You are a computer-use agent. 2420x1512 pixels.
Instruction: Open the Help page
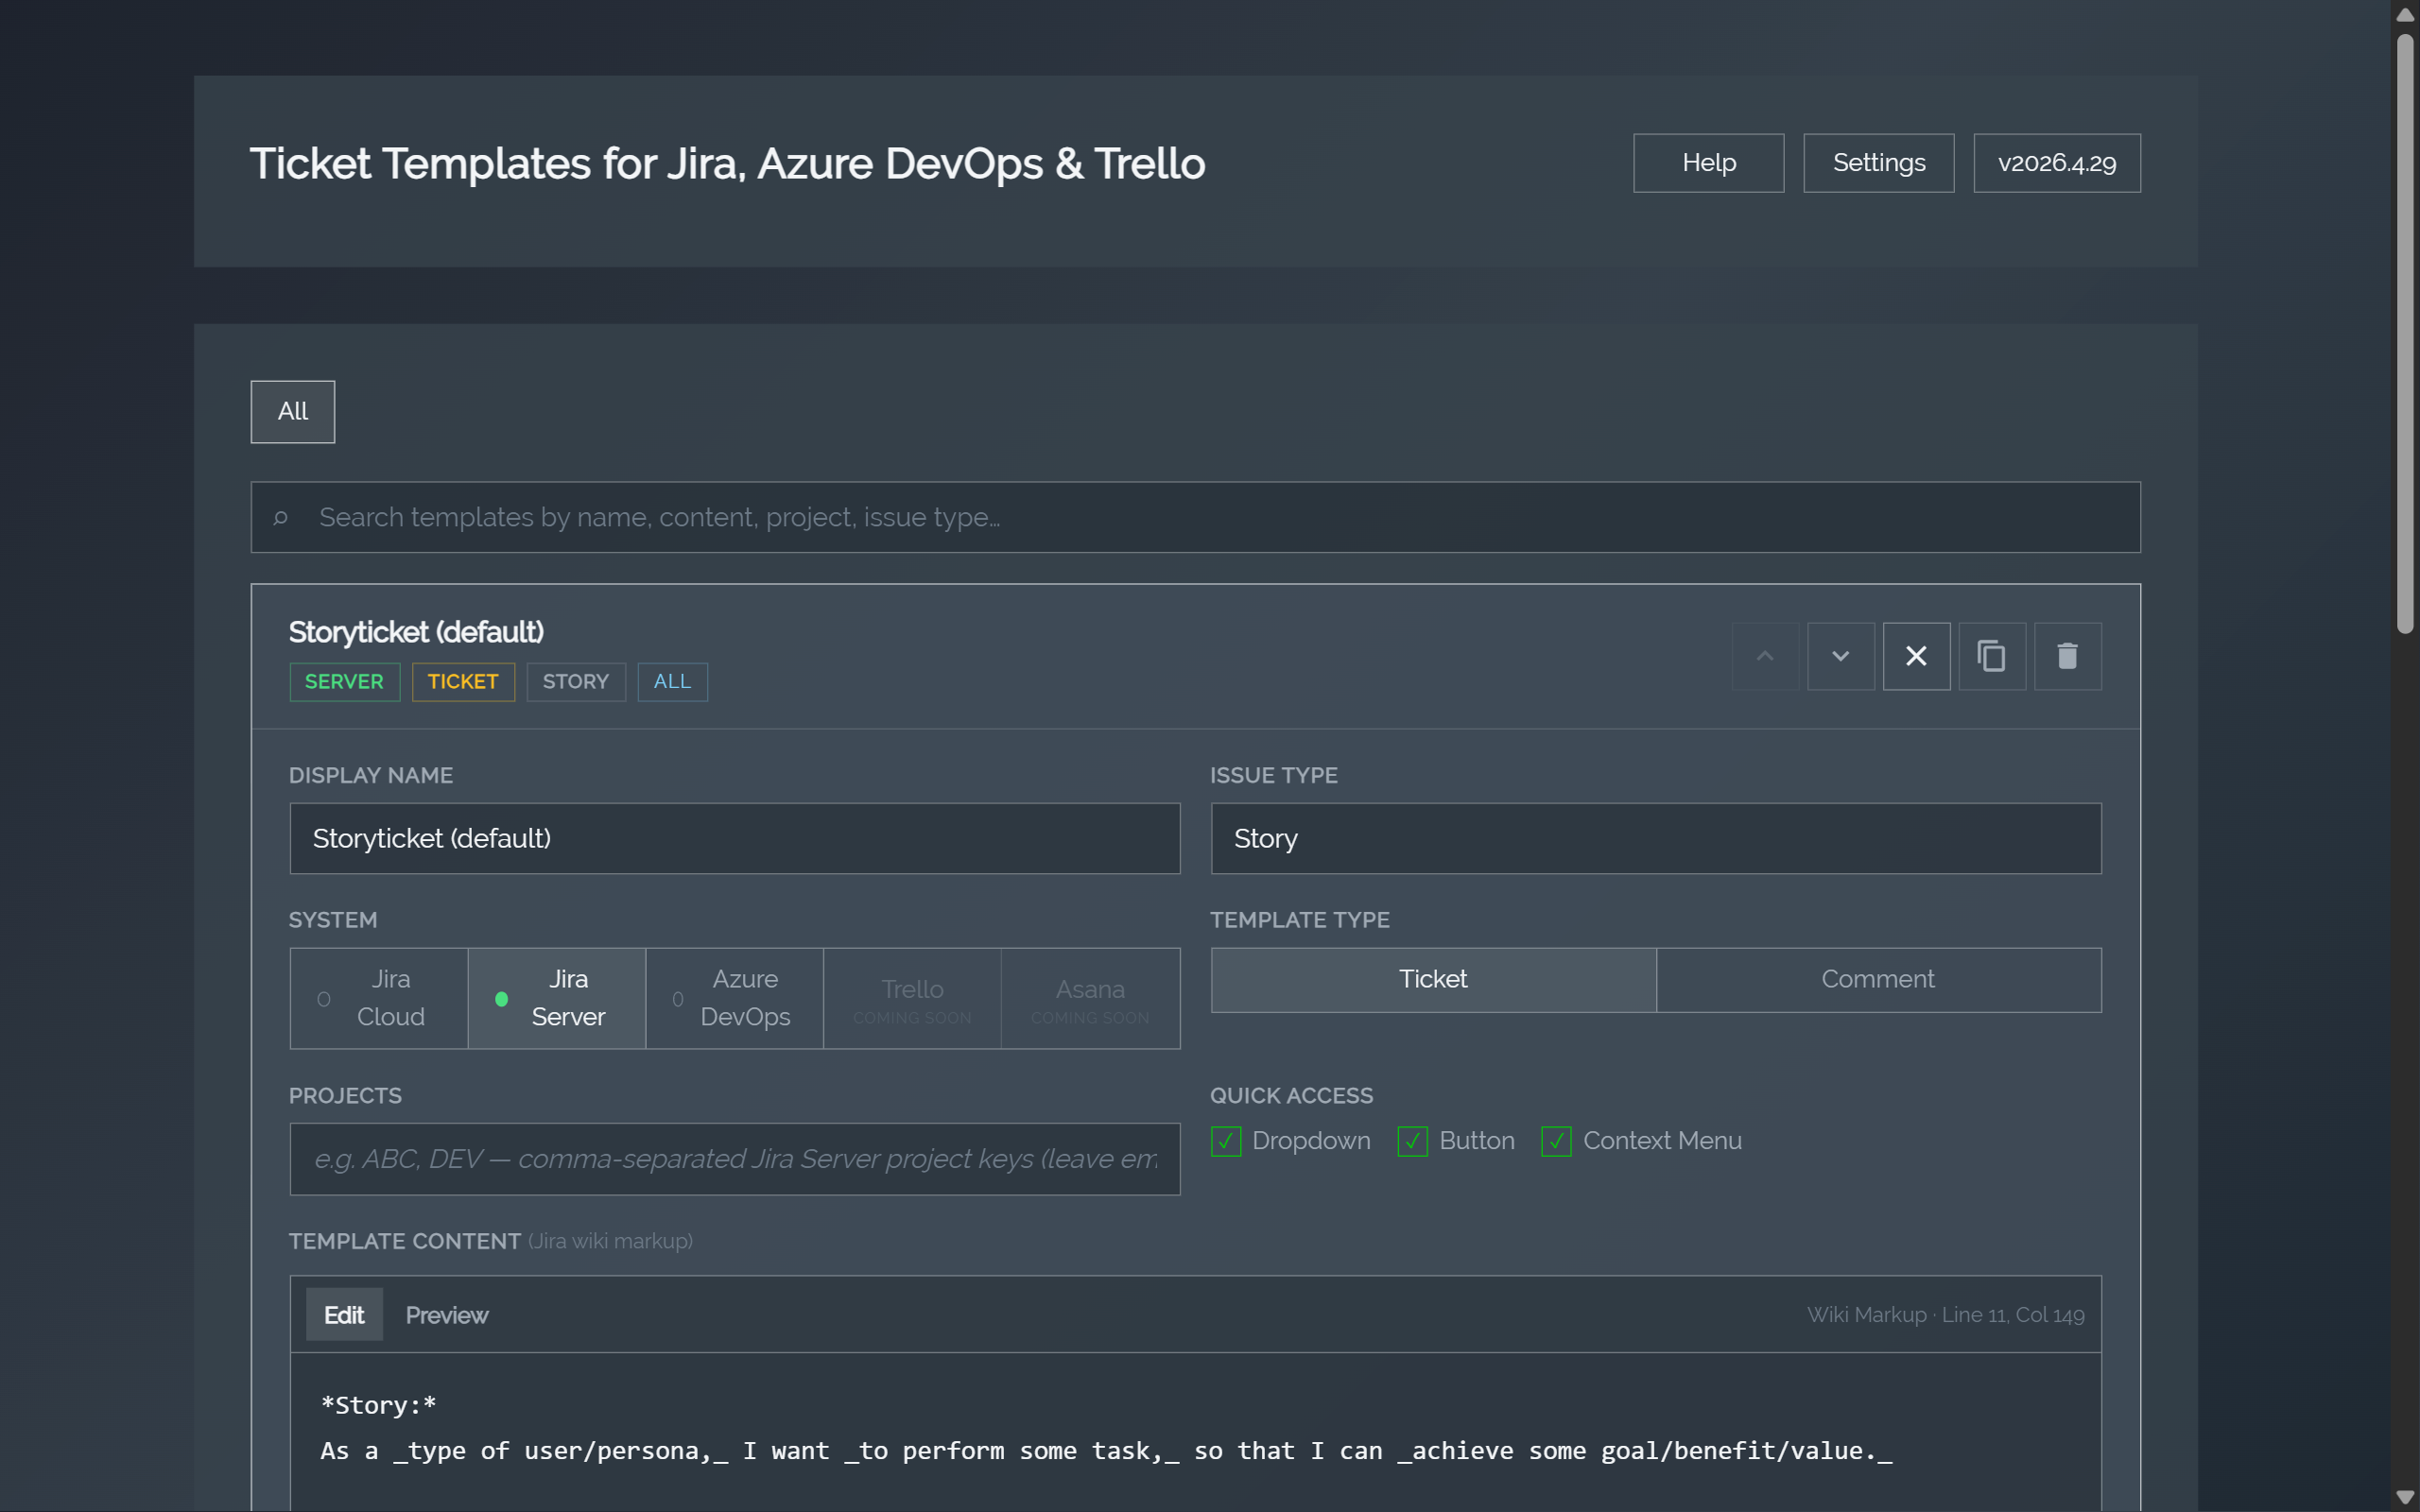1708,163
